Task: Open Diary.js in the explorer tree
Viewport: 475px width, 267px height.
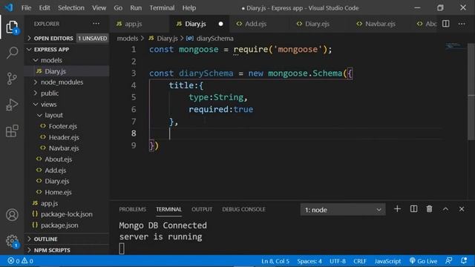Action: point(67,71)
